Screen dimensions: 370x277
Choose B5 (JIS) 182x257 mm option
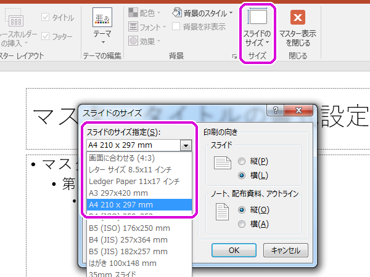coord(128,251)
